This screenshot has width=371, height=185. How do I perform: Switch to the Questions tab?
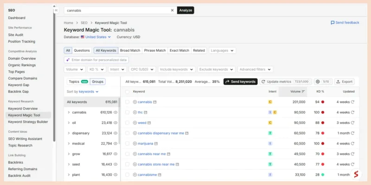[x=82, y=50]
